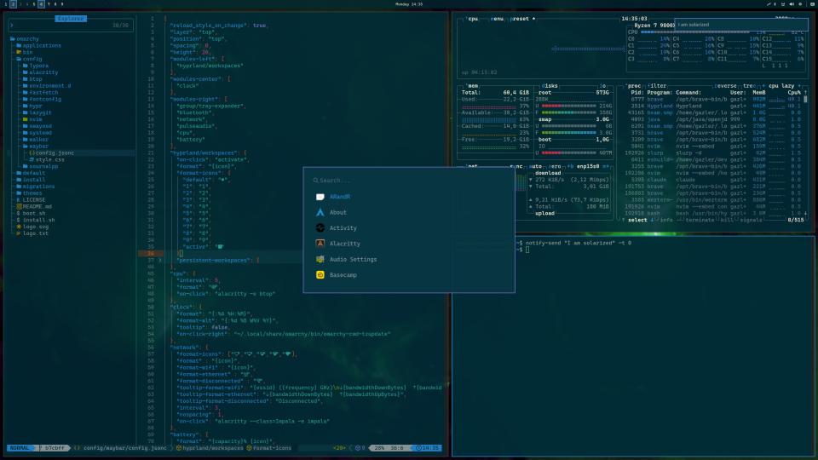Expand the bin folder in Explorer
Image resolution: width=818 pixels, height=460 pixels.
[25, 52]
